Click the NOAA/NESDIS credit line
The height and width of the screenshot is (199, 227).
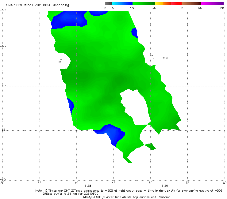[127, 197]
